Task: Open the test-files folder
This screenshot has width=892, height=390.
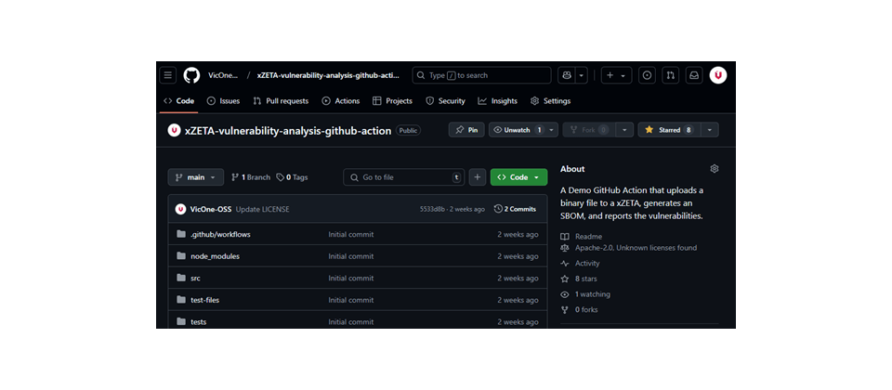Action: point(204,300)
